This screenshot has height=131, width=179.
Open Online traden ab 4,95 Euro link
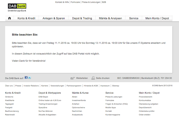(x=50, y=101)
